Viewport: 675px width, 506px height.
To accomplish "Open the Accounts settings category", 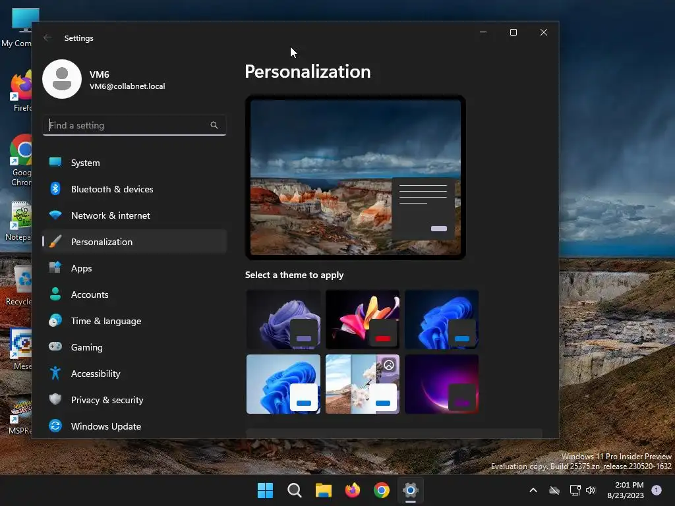I will click(134, 295).
